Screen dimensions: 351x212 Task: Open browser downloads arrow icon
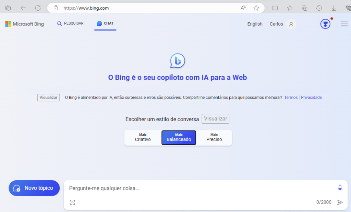click(x=334, y=8)
